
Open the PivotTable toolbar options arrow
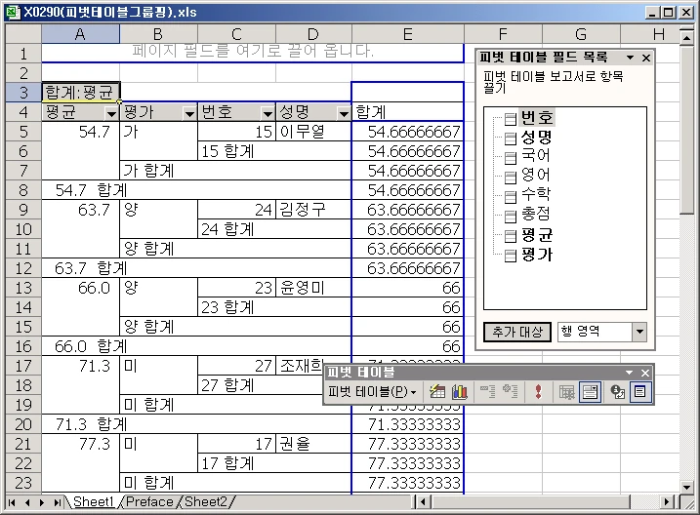pos(629,373)
